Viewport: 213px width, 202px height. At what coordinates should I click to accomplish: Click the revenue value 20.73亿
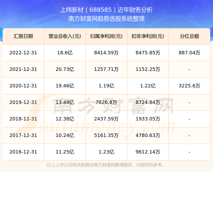pyautogui.click(x=65, y=69)
